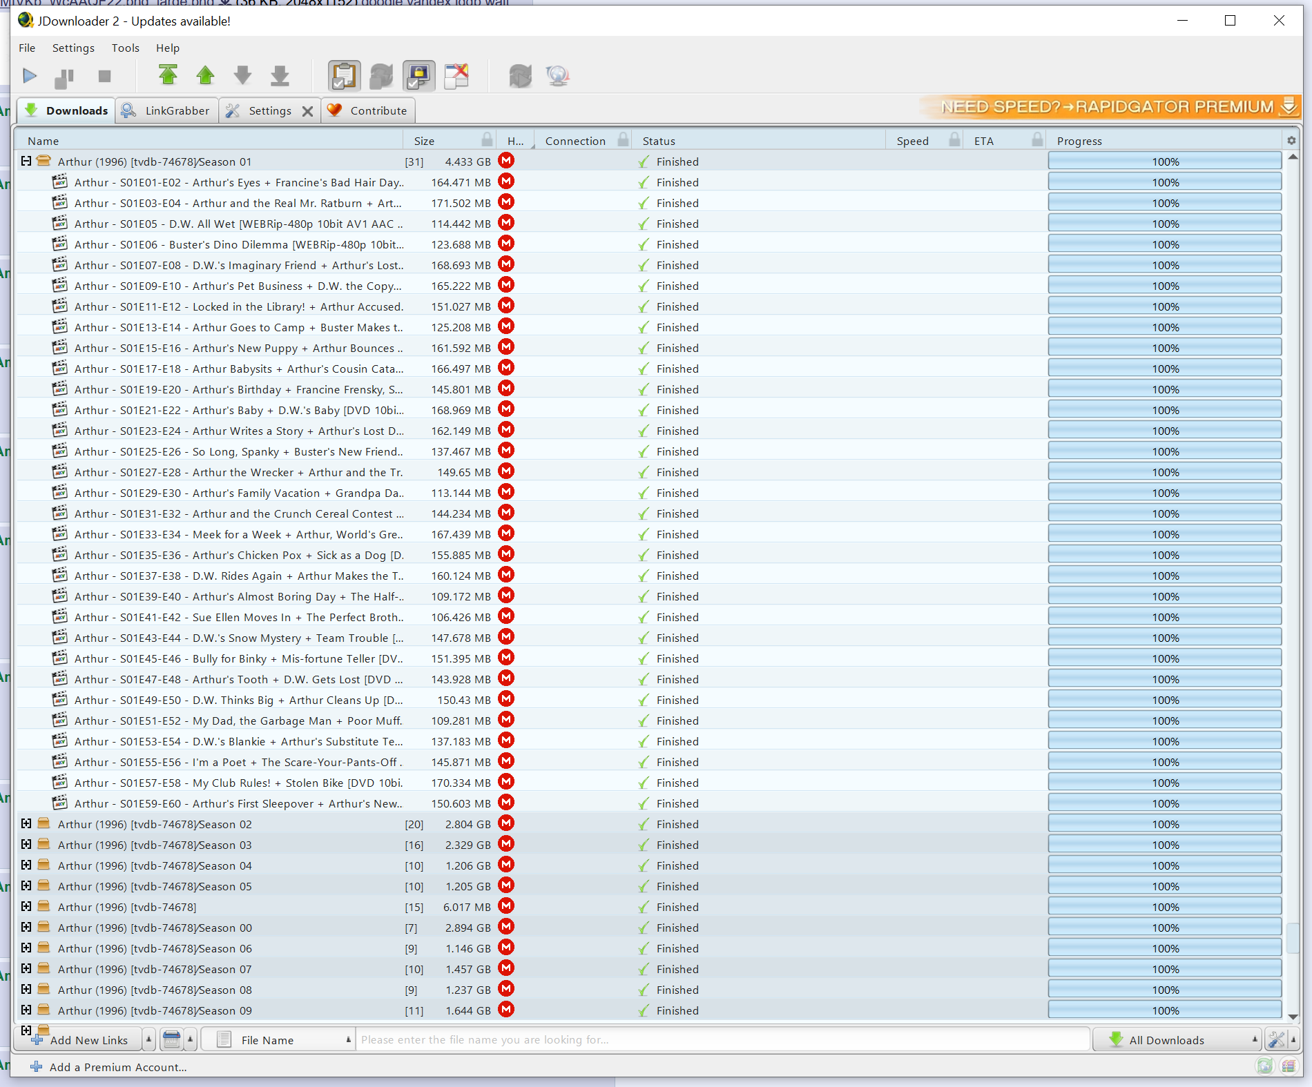Click the hoster icon for Season 02 row
Image resolution: width=1312 pixels, height=1087 pixels.
click(x=506, y=823)
